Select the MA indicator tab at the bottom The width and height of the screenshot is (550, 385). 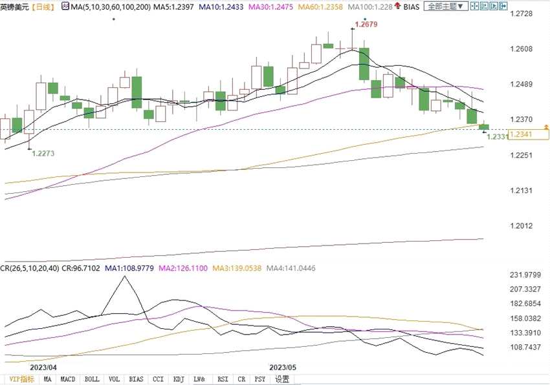coord(47,379)
